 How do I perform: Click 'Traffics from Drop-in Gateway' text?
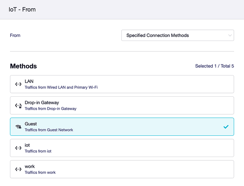50,109
